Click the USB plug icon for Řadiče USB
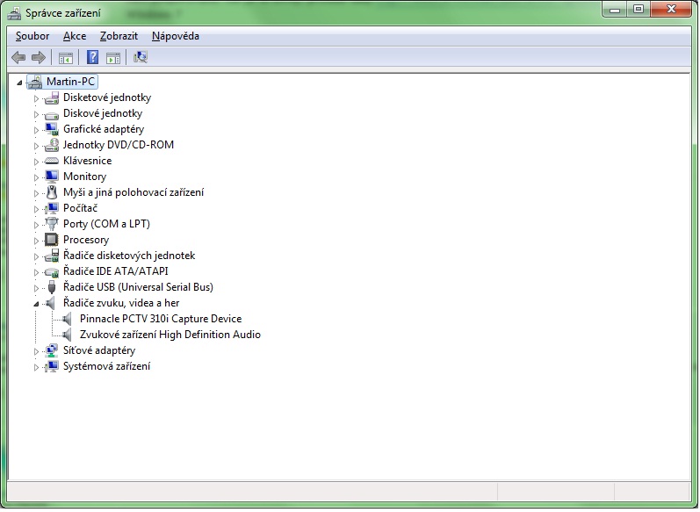700x512 pixels. pyautogui.click(x=52, y=287)
